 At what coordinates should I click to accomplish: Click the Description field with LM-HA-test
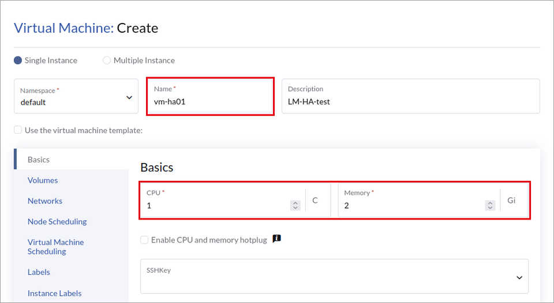[x=410, y=96]
